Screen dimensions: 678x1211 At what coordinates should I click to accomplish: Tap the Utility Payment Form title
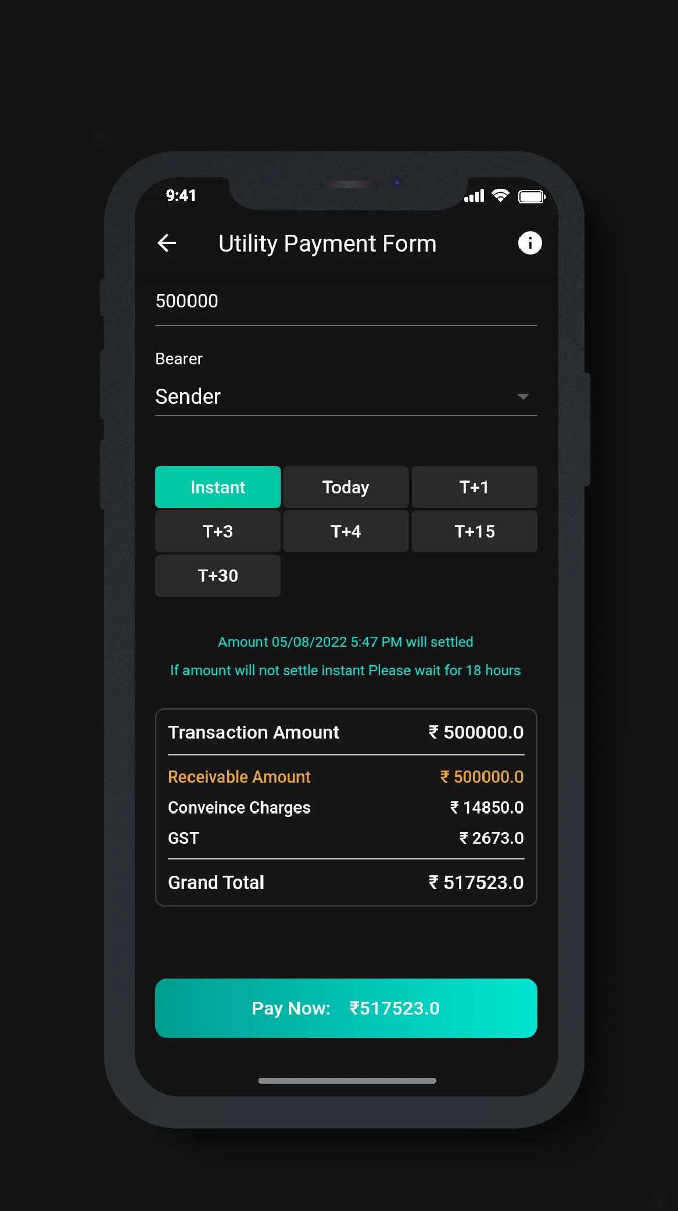(x=327, y=244)
